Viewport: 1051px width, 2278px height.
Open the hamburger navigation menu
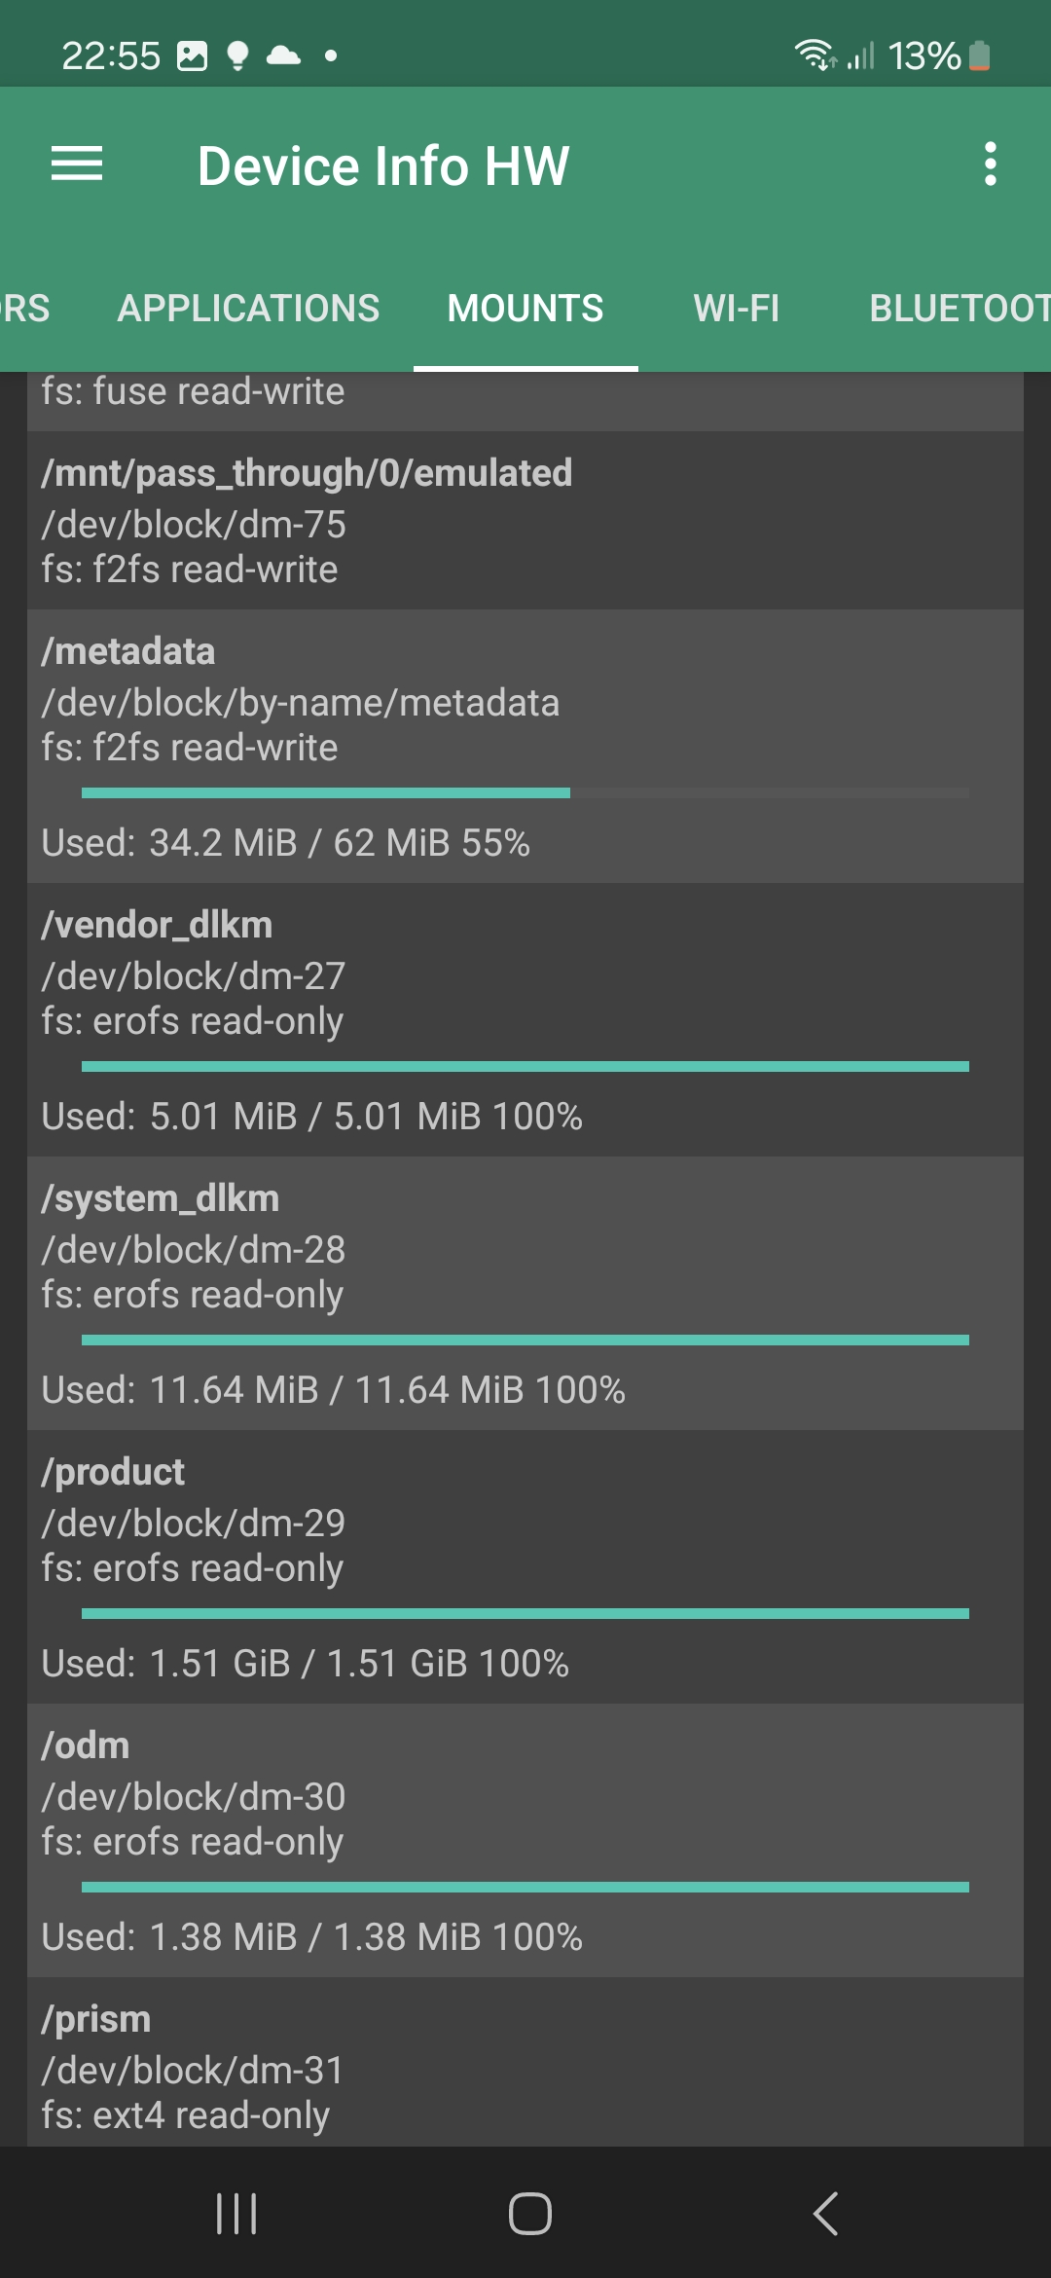click(77, 165)
